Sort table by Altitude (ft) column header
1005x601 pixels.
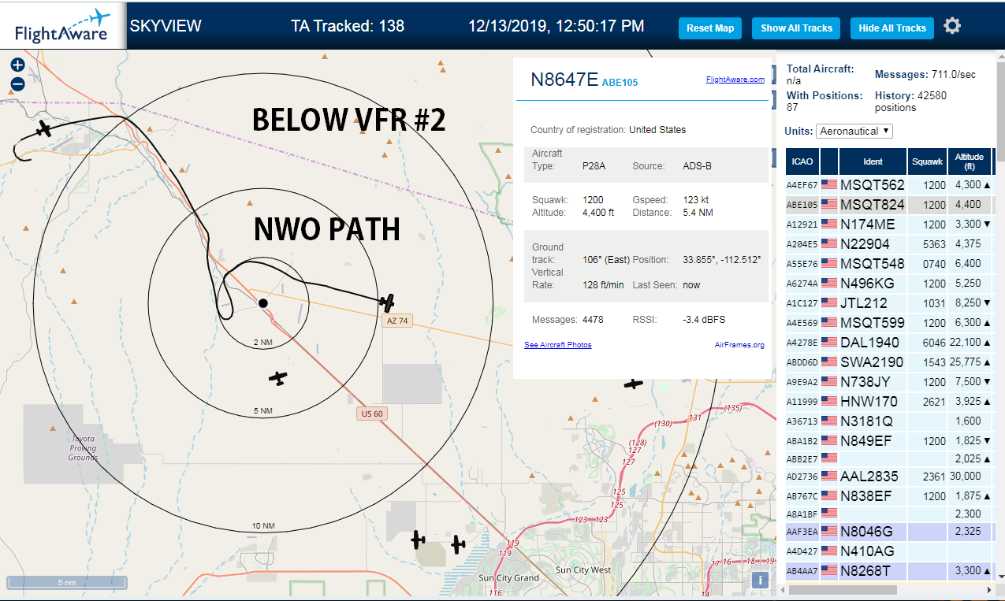(970, 161)
